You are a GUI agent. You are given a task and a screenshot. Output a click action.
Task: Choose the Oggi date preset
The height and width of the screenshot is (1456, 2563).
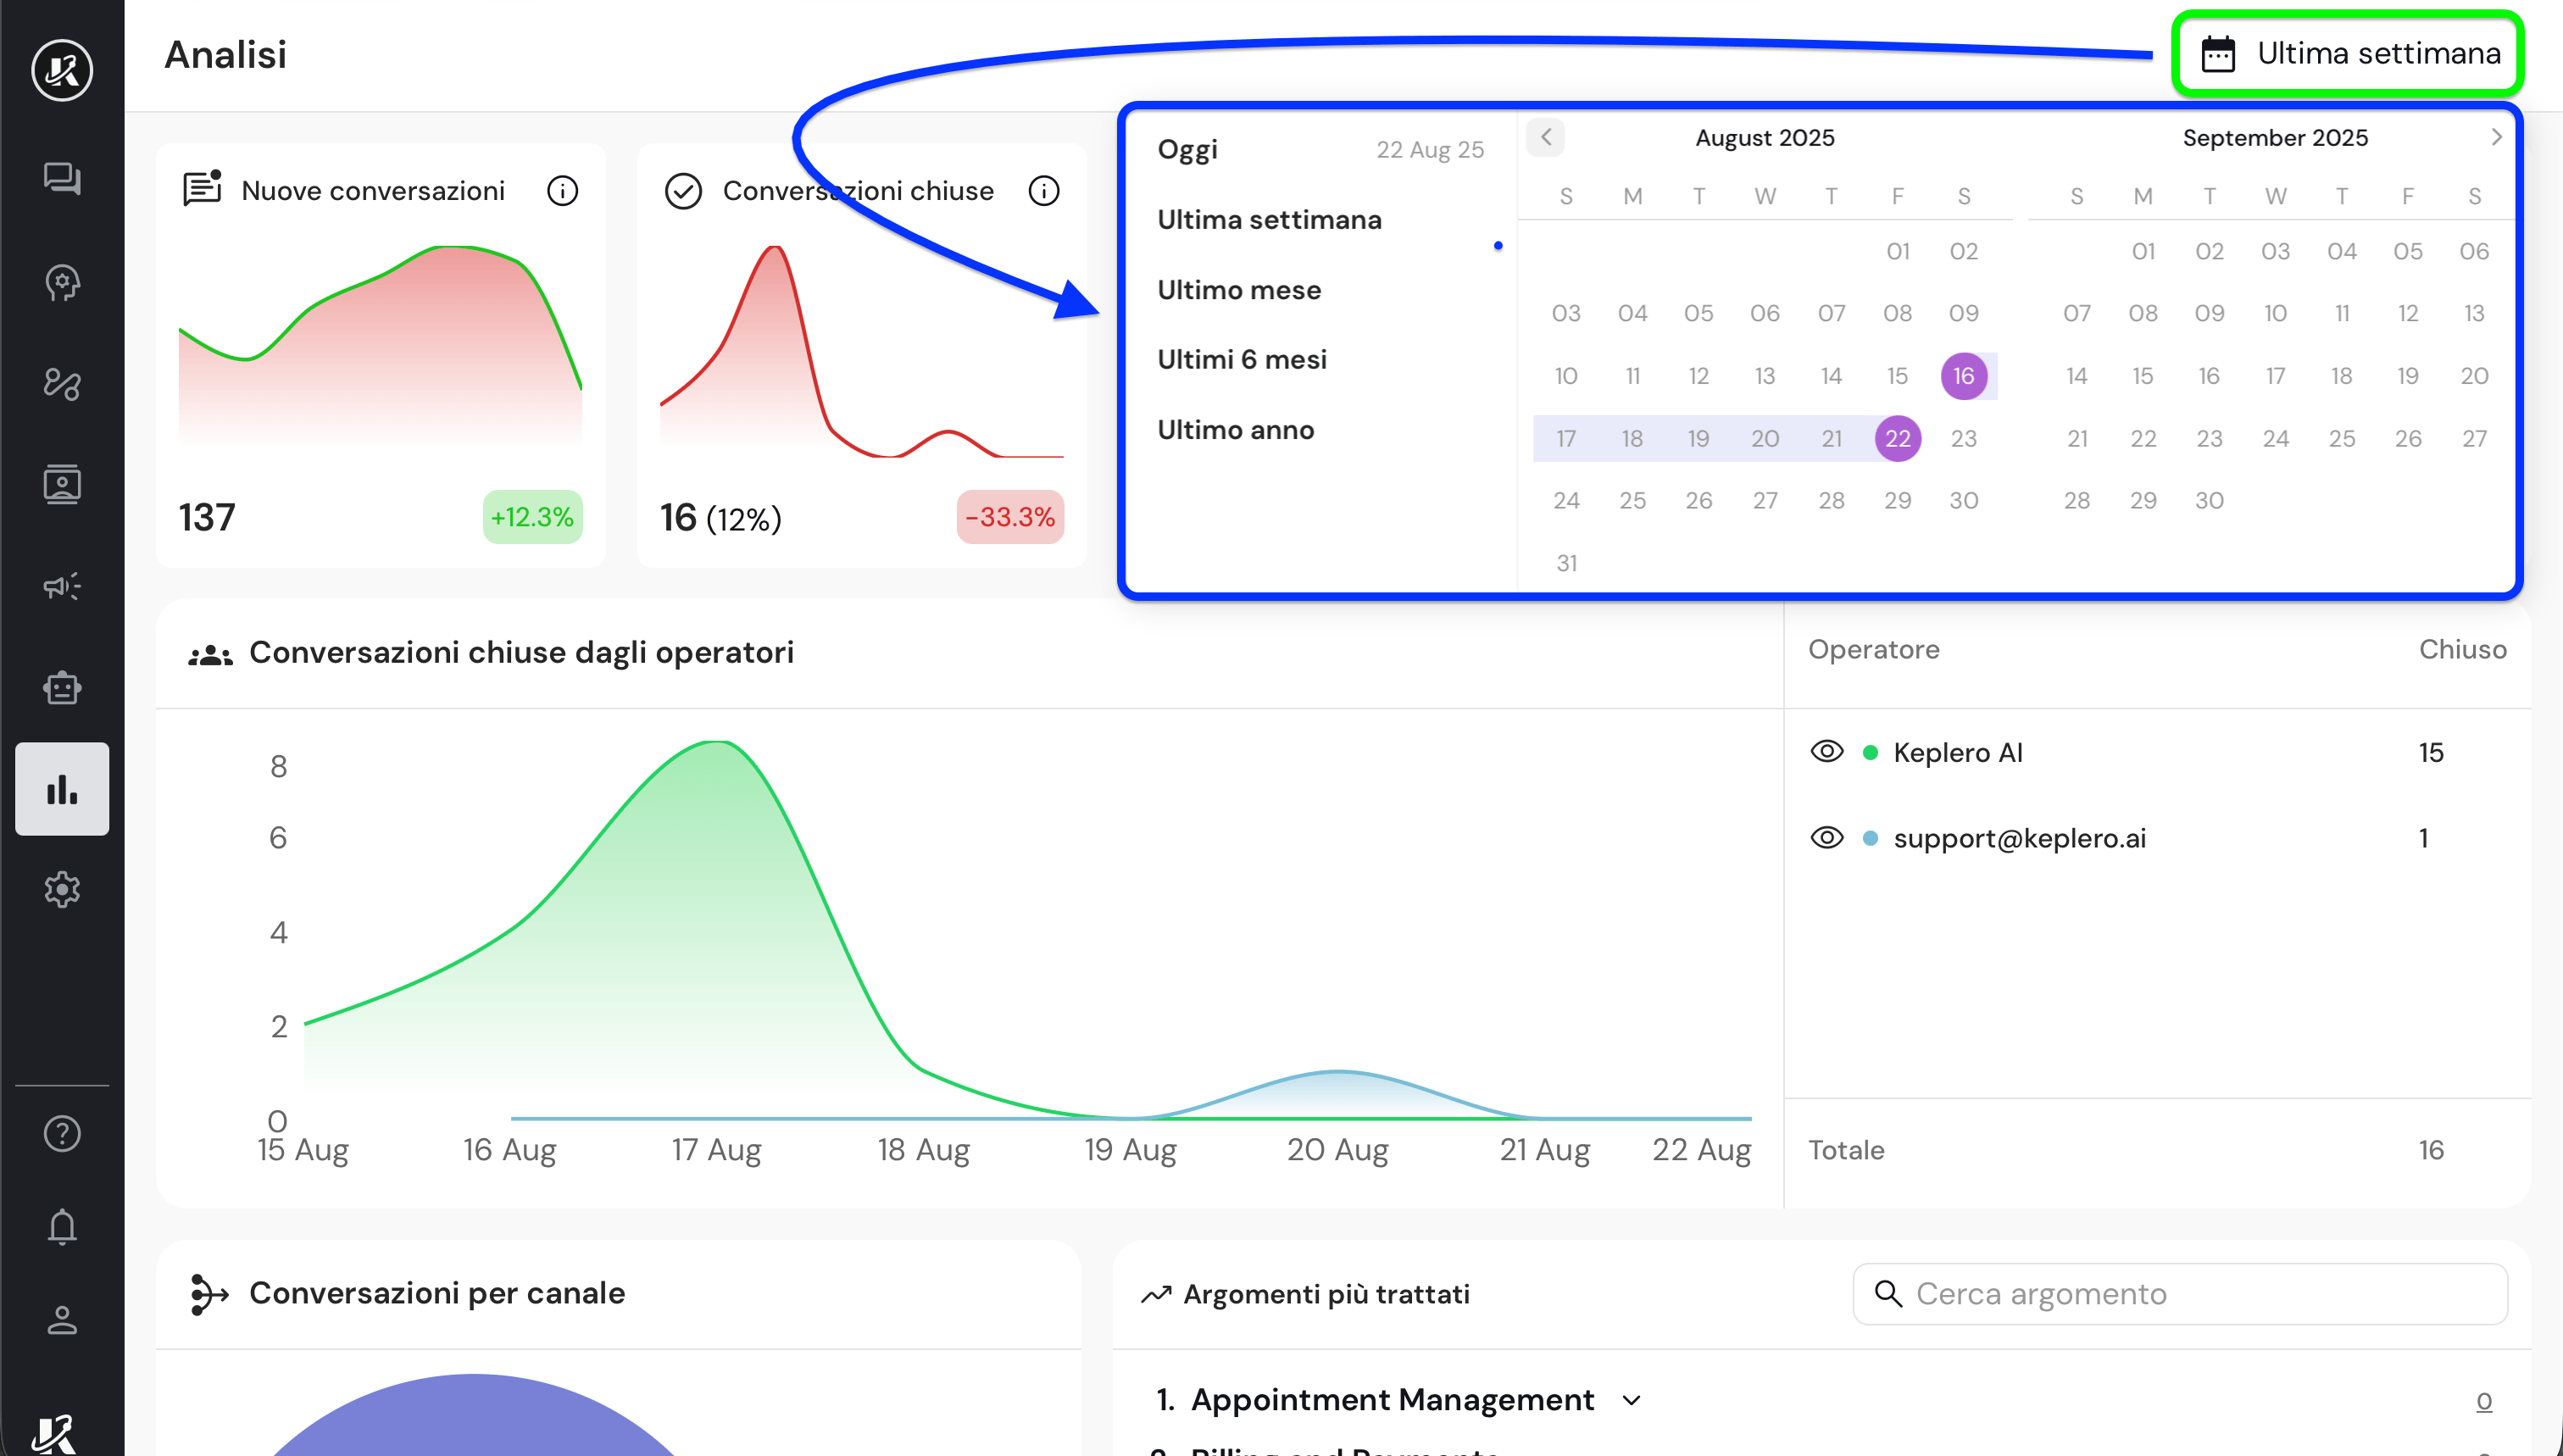click(1187, 149)
